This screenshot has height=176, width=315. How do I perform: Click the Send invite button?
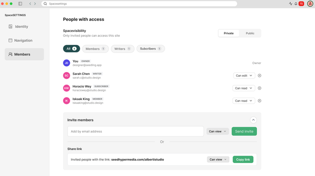click(244, 132)
